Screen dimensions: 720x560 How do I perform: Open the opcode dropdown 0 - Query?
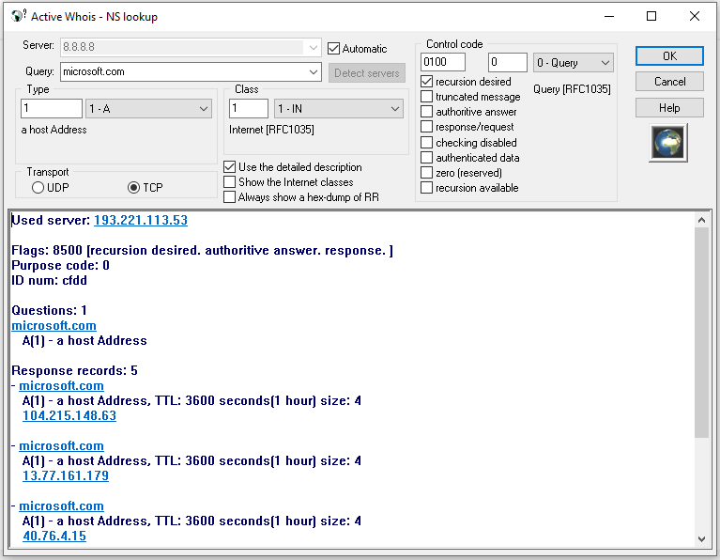click(573, 63)
